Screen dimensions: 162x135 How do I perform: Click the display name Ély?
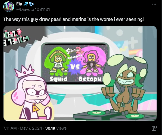pyautogui.click(x=19, y=4)
